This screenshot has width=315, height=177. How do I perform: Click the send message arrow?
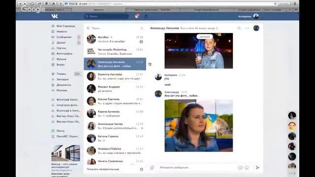[257, 168]
